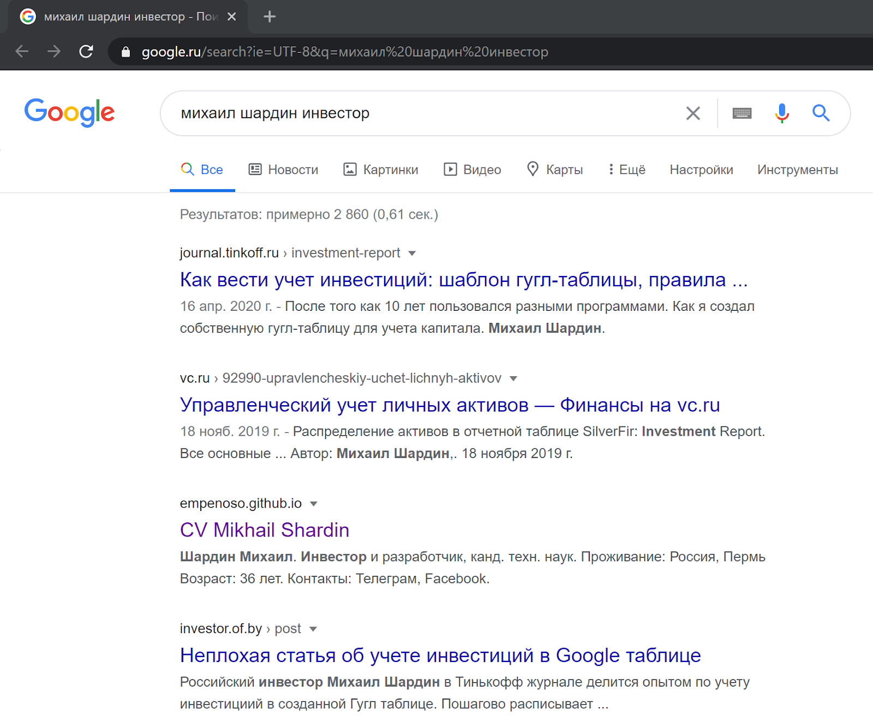This screenshot has width=873, height=722.
Task: Switch to the Карты tab
Action: coord(555,170)
